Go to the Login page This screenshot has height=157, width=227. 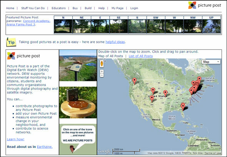coord(134,8)
